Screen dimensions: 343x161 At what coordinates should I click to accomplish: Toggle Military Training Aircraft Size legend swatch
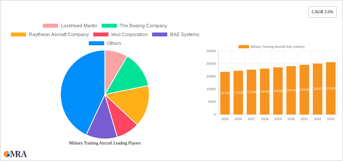point(244,47)
